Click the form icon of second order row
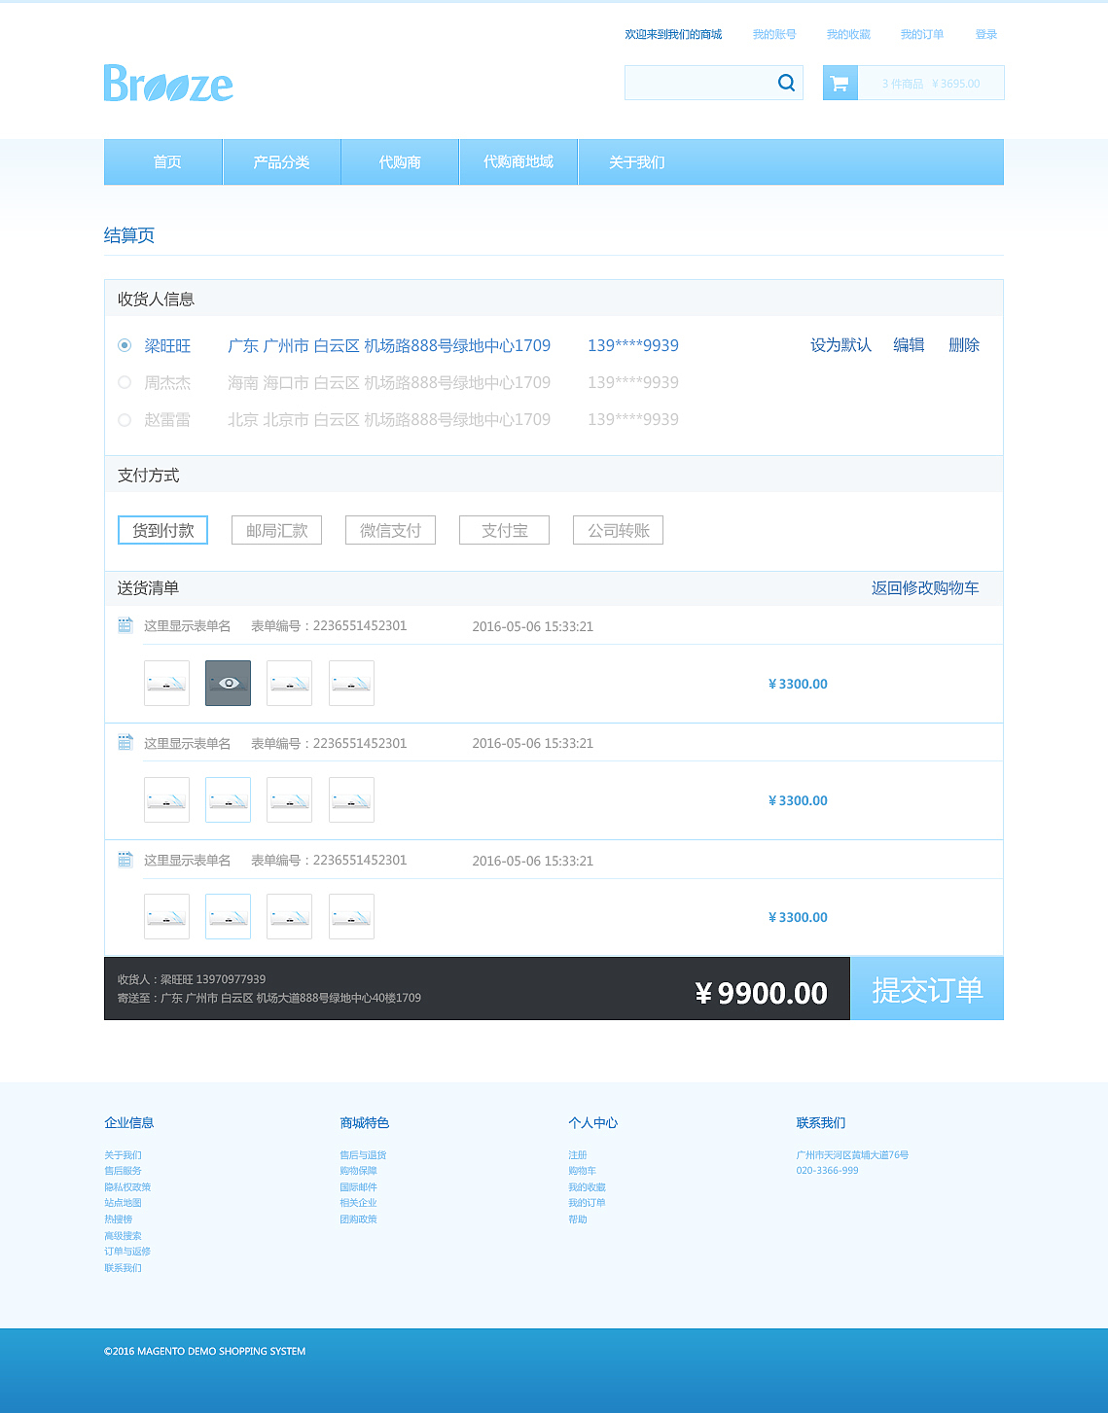Image resolution: width=1108 pixels, height=1413 pixels. pos(125,743)
